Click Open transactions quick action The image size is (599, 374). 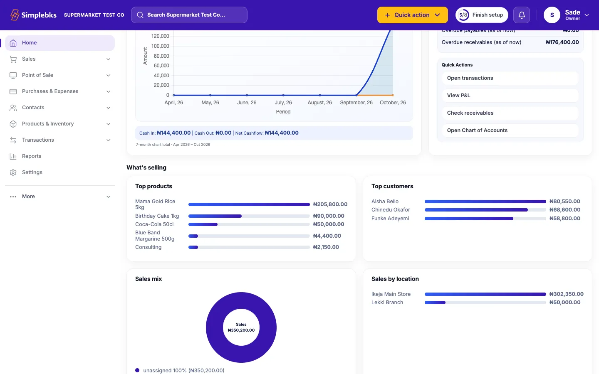click(510, 78)
